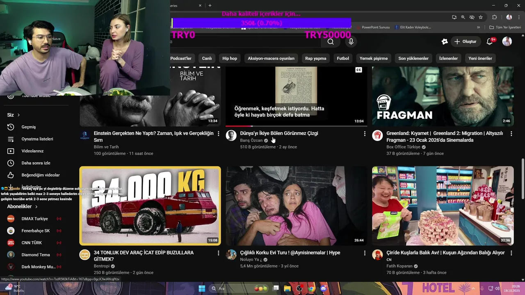Select the İzlenenler chip
The height and width of the screenshot is (295, 525).
(448, 59)
